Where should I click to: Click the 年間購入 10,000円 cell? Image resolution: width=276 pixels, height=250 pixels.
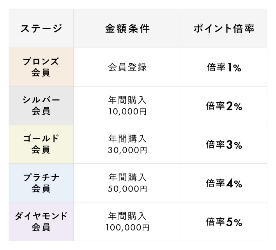127,106
